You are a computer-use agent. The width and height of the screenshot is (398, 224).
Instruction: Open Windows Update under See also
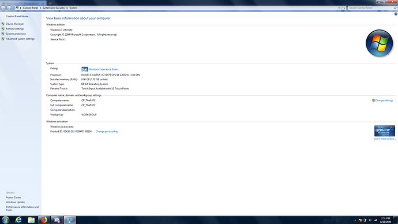15,202
